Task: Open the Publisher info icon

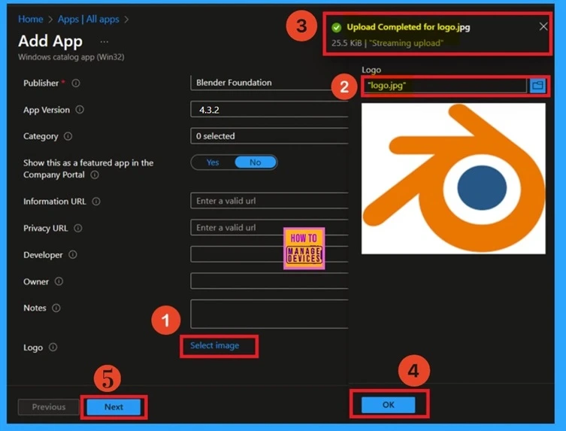Action: click(75, 83)
